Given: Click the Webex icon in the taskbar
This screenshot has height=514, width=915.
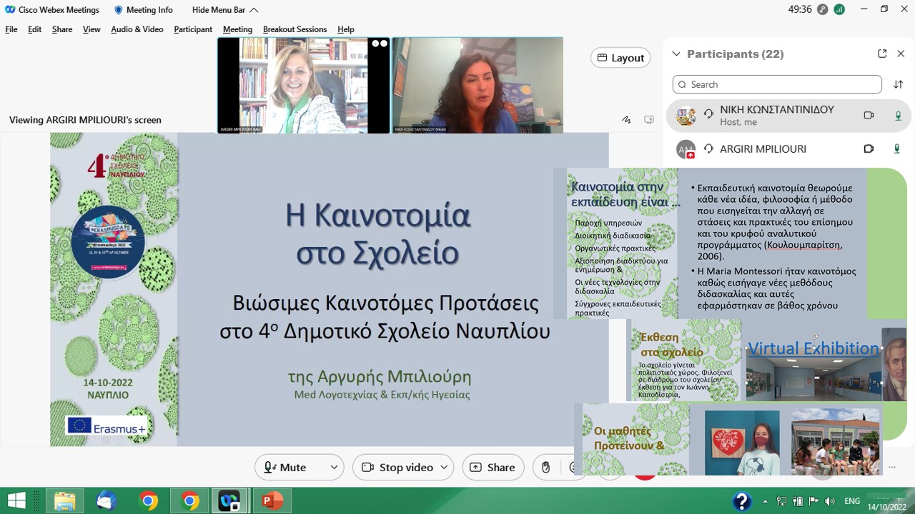Looking at the screenshot, I should point(231,500).
